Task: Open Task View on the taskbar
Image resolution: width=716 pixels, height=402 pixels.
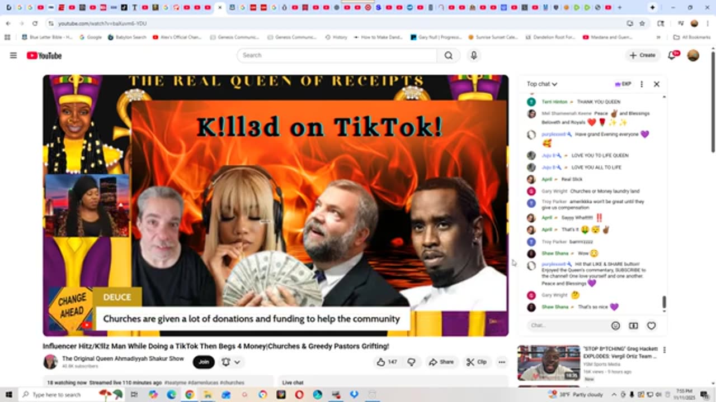Action: [134, 394]
